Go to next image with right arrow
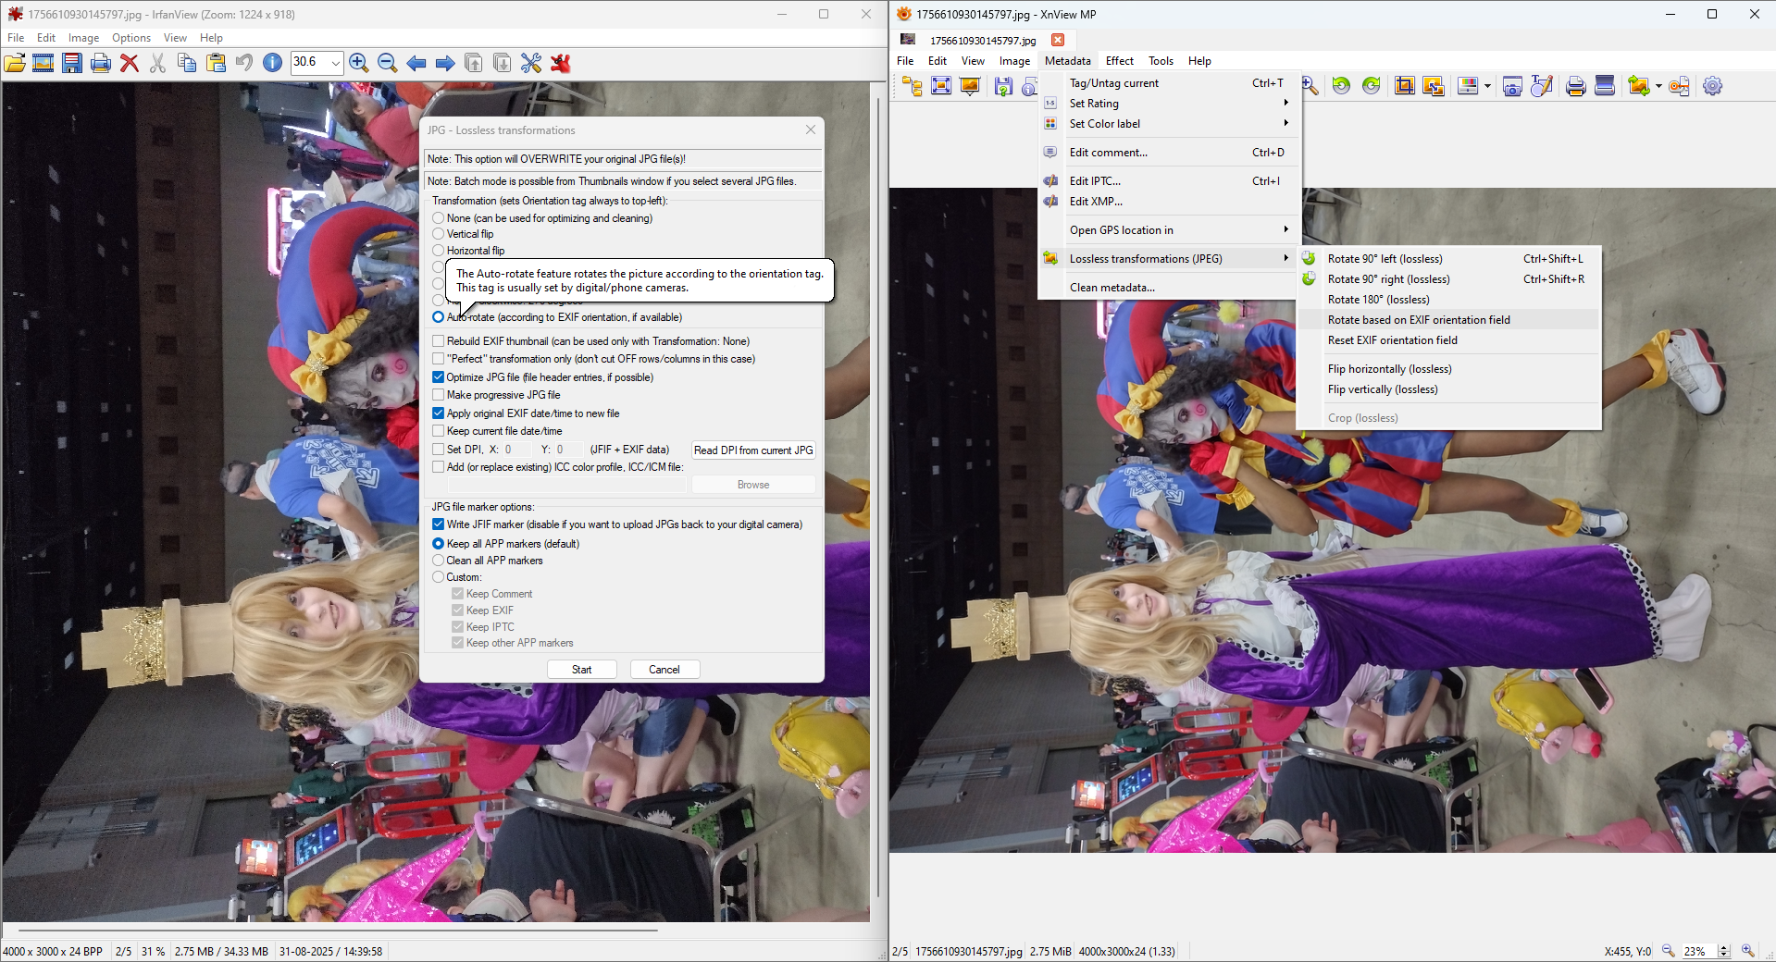The width and height of the screenshot is (1776, 962). tap(445, 63)
